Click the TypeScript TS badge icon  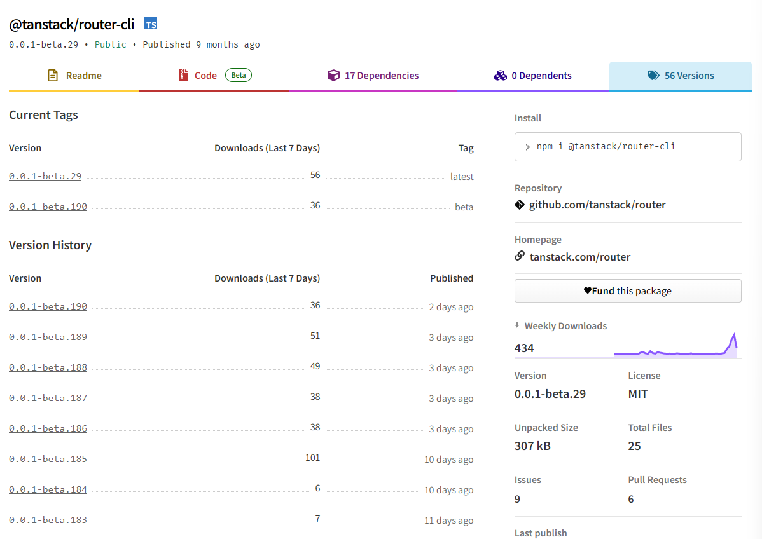tap(151, 24)
